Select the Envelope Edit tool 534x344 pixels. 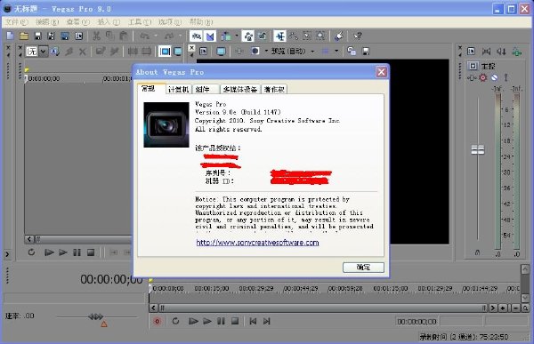pos(294,36)
